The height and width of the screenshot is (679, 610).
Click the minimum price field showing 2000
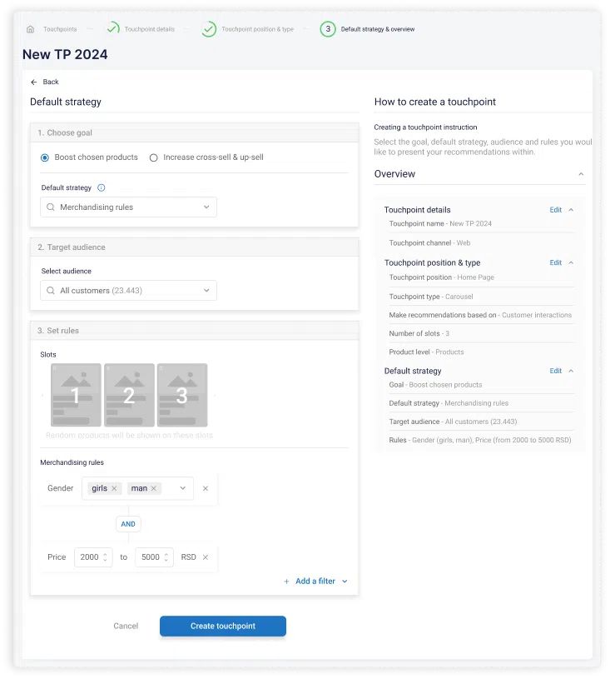coord(90,557)
